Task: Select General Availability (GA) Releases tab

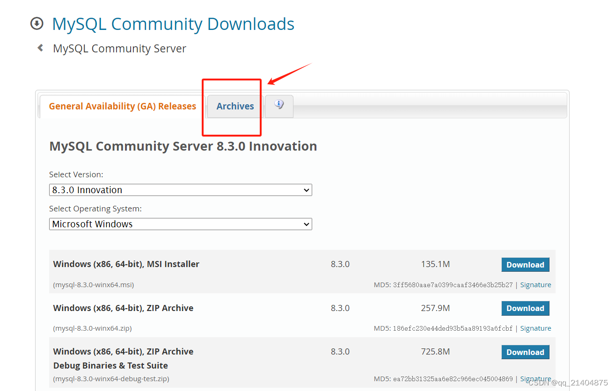Action: (122, 106)
